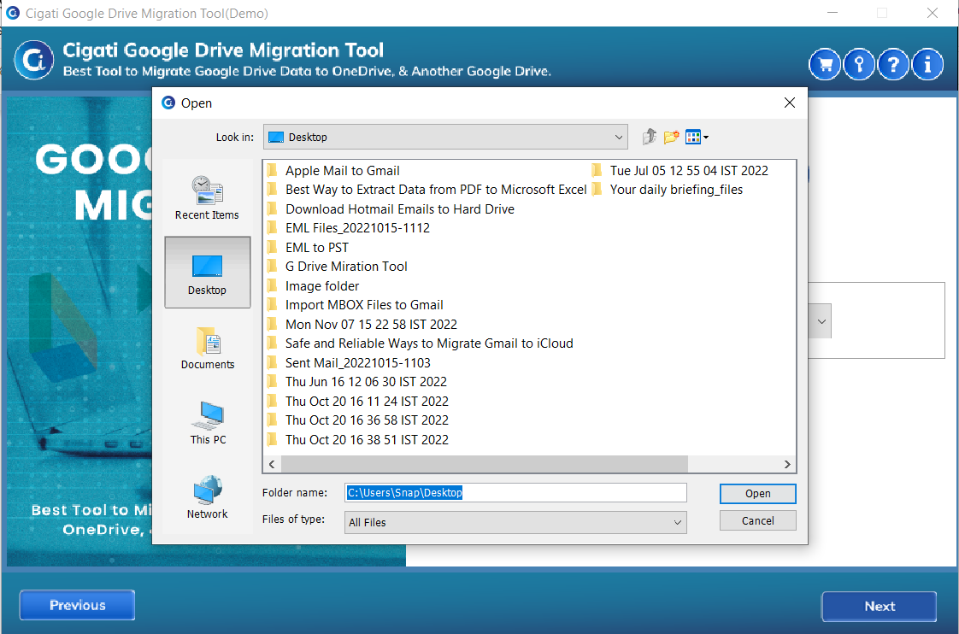This screenshot has height=634, width=959.
Task: Select the Image folder entry
Action: (x=313, y=286)
